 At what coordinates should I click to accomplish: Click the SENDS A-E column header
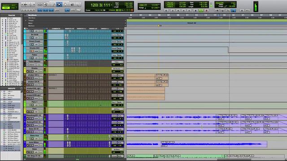click(x=93, y=29)
